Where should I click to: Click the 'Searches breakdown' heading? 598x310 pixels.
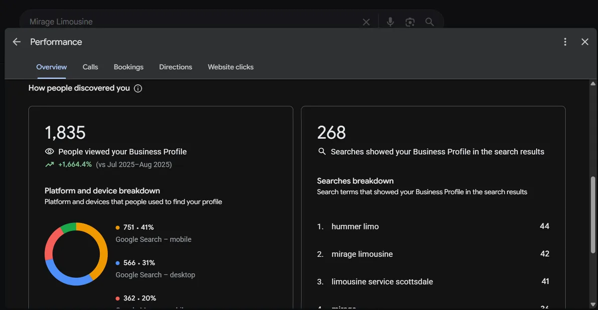(355, 181)
